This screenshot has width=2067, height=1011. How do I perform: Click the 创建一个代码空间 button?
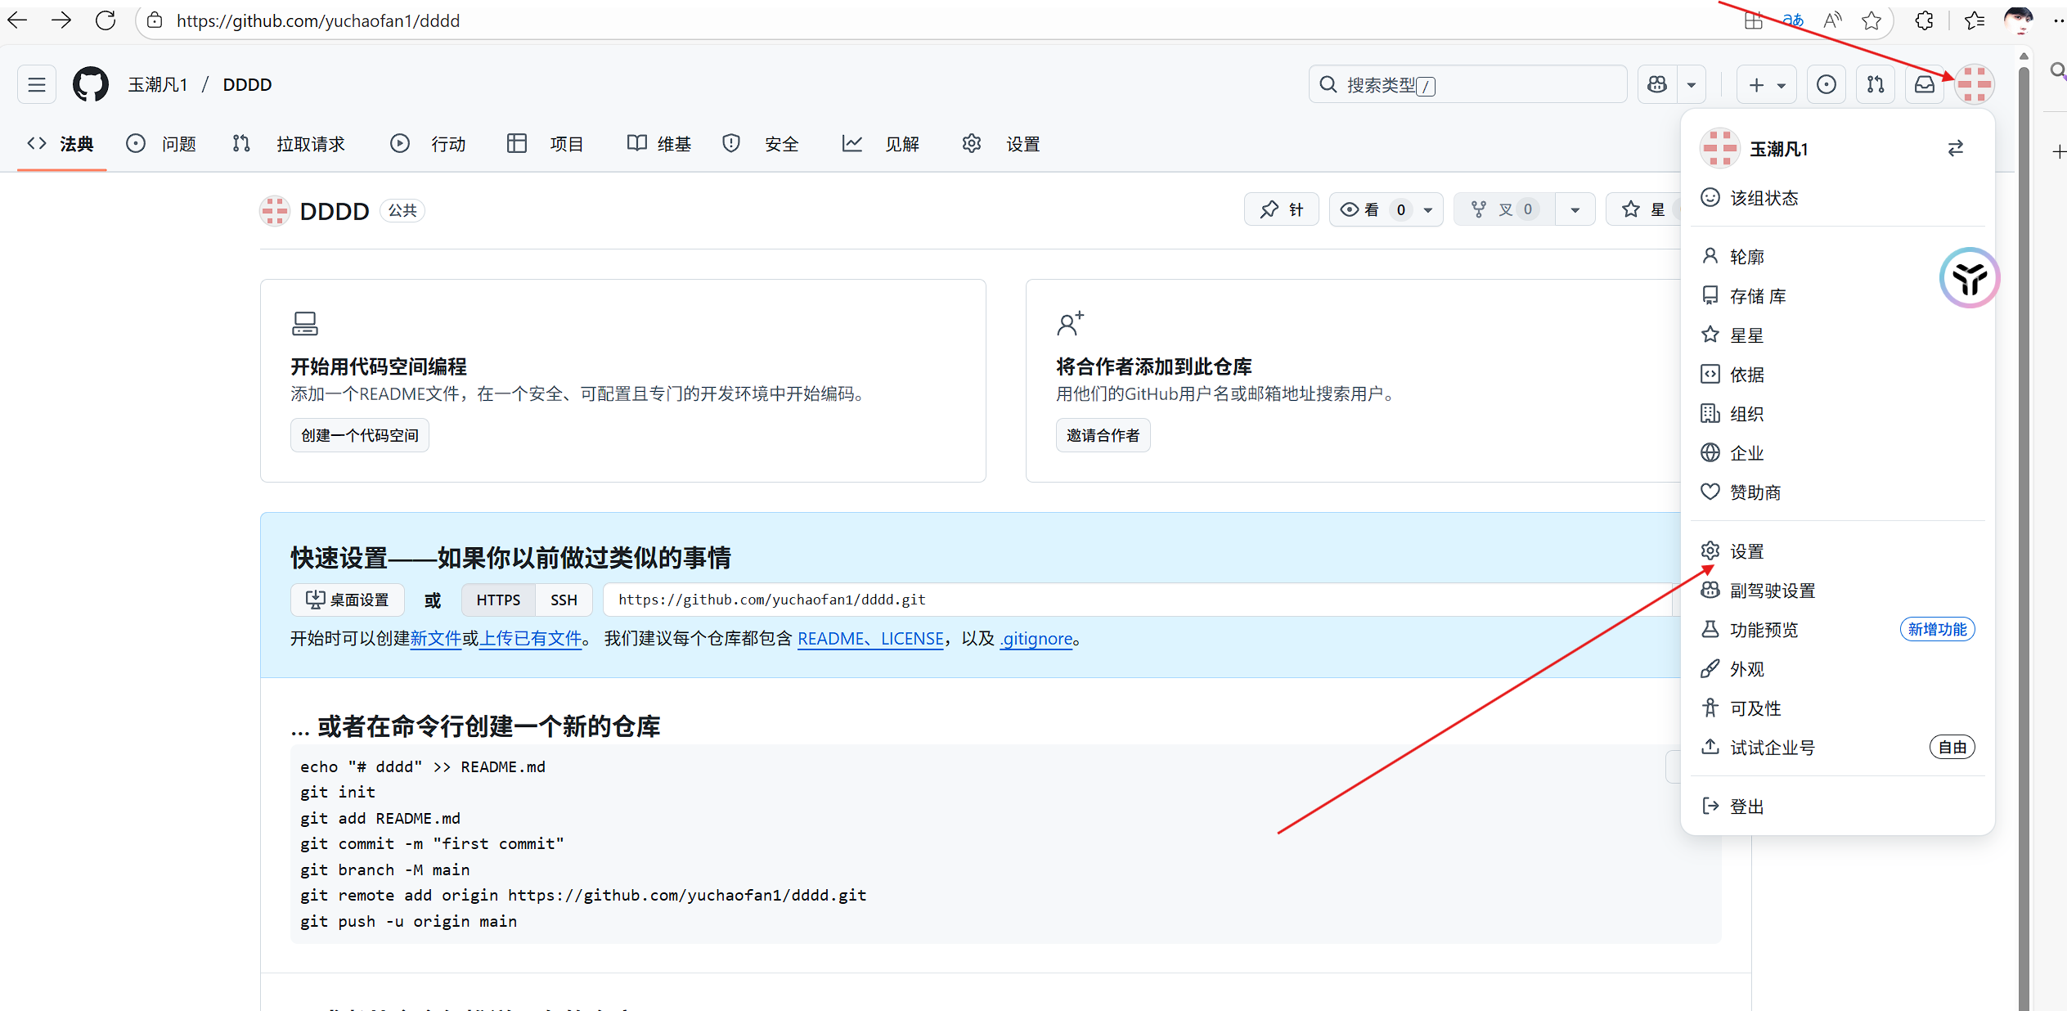[359, 434]
